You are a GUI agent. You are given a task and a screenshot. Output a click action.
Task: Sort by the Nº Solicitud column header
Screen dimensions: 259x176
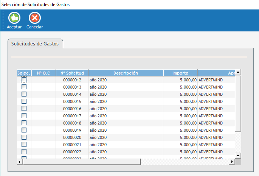coord(72,73)
